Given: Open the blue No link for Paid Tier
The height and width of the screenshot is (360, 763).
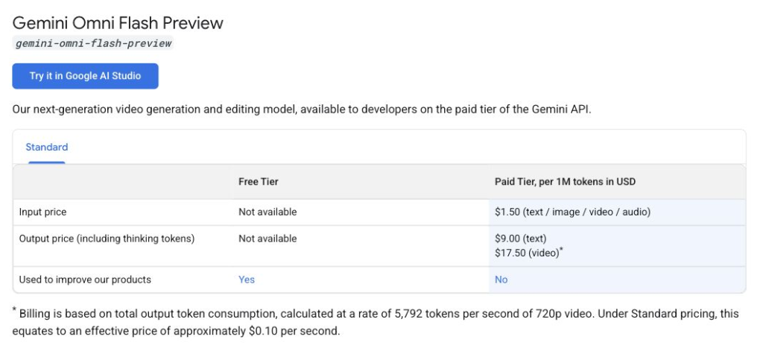Looking at the screenshot, I should click(501, 280).
